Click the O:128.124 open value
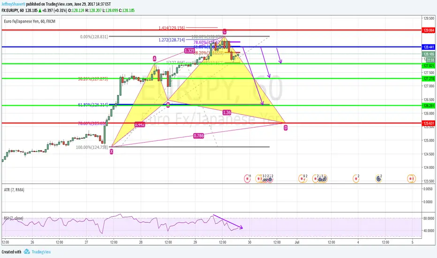The width and height of the screenshot is (437, 258). [x=76, y=10]
